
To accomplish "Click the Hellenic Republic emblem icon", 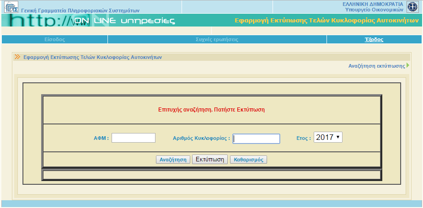I will coord(412,7).
